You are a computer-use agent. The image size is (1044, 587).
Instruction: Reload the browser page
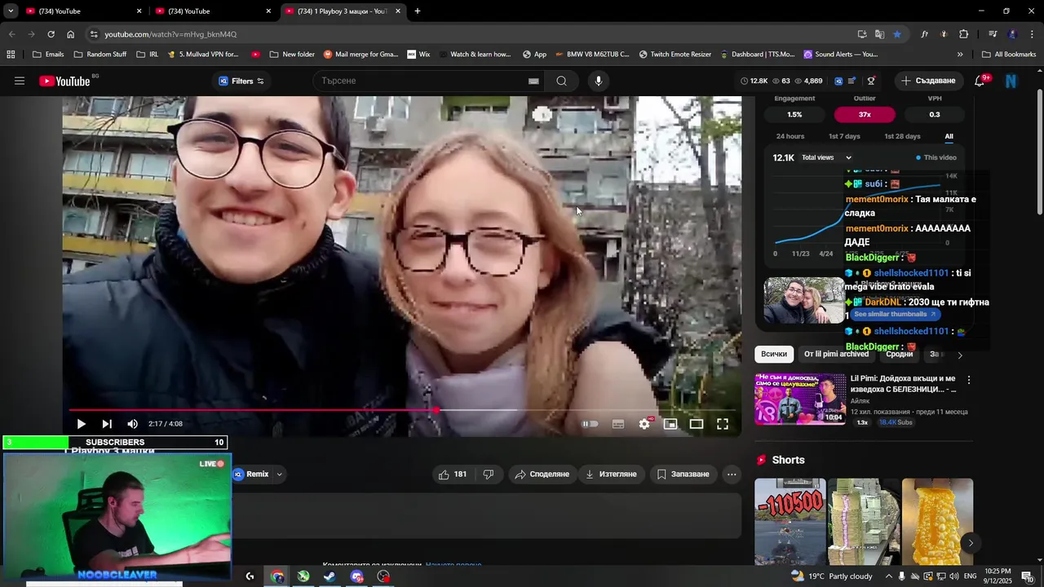tap(51, 34)
